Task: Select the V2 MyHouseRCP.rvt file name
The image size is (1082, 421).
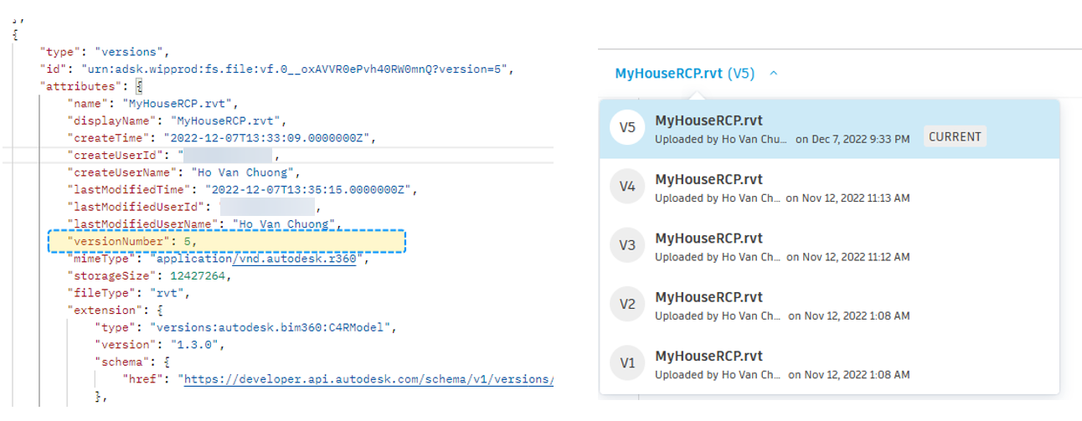Action: click(708, 297)
